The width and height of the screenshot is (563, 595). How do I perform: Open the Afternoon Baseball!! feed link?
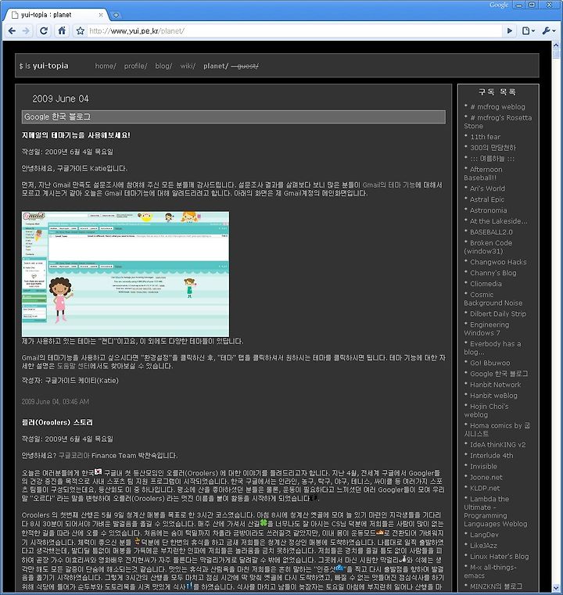tap(483, 174)
